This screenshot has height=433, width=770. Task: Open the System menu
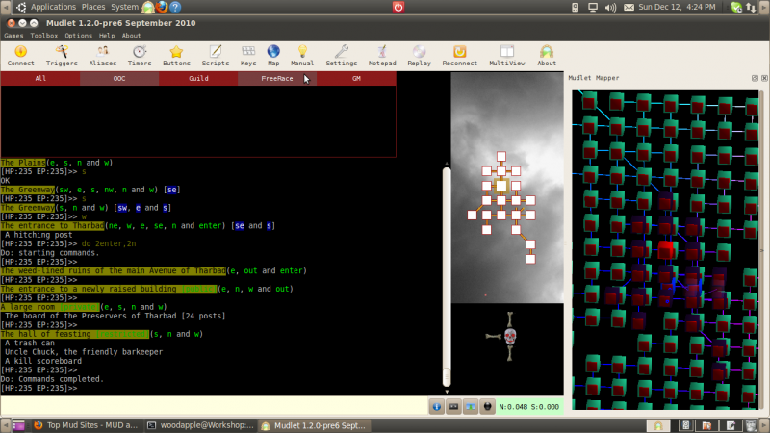coord(124,7)
